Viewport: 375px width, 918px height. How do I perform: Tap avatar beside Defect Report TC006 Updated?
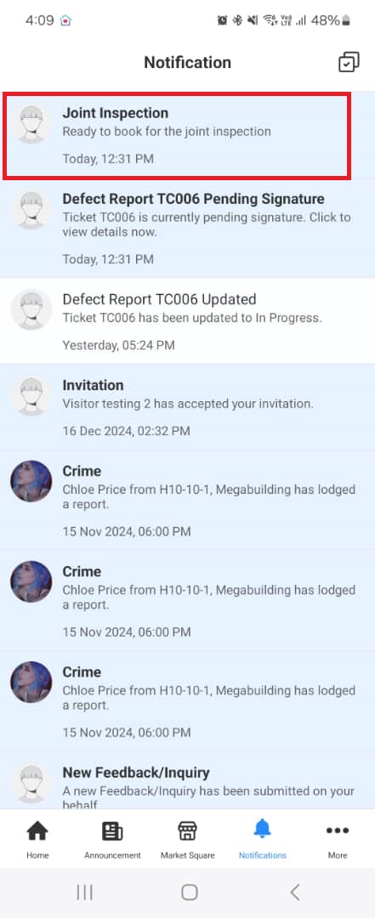pos(31,309)
